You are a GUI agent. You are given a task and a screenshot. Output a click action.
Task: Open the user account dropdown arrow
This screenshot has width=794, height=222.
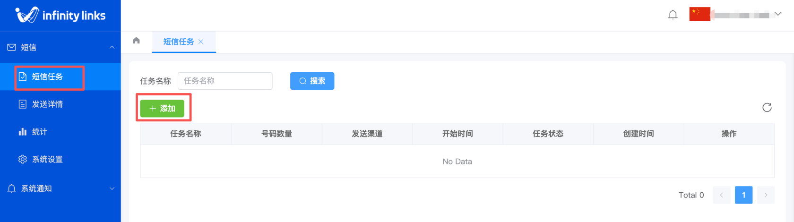[x=778, y=14]
